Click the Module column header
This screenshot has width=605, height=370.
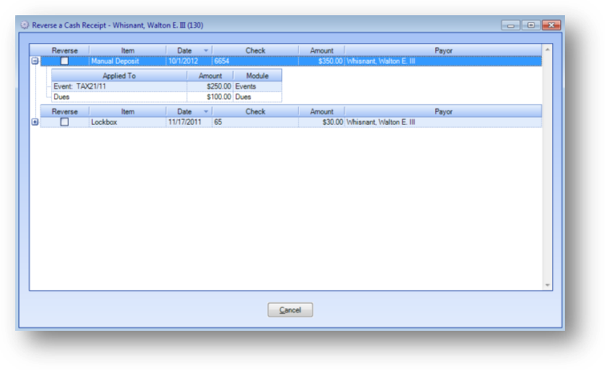pyautogui.click(x=257, y=76)
